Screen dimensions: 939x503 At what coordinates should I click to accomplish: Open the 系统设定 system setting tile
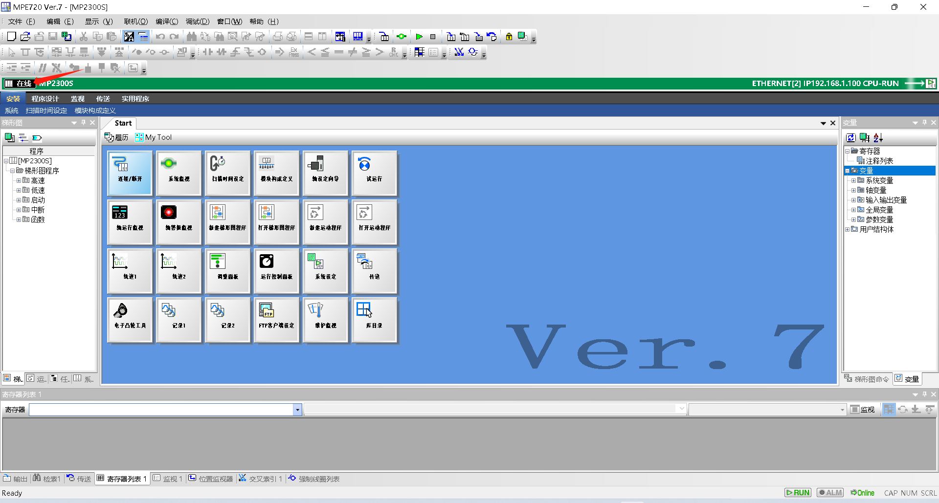(x=325, y=271)
